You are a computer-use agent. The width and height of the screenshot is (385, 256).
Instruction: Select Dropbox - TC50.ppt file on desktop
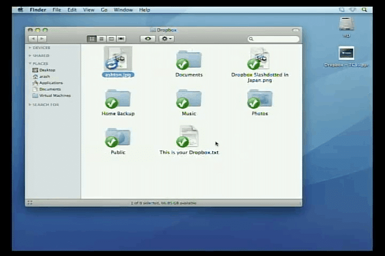[x=346, y=53]
